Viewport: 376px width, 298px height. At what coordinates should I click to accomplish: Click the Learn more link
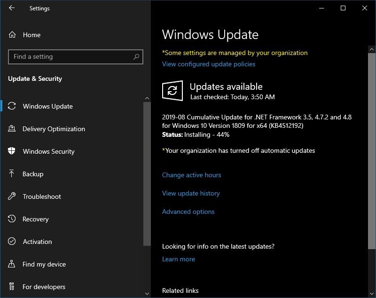tap(179, 259)
